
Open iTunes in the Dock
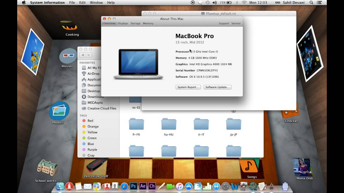point(180,186)
